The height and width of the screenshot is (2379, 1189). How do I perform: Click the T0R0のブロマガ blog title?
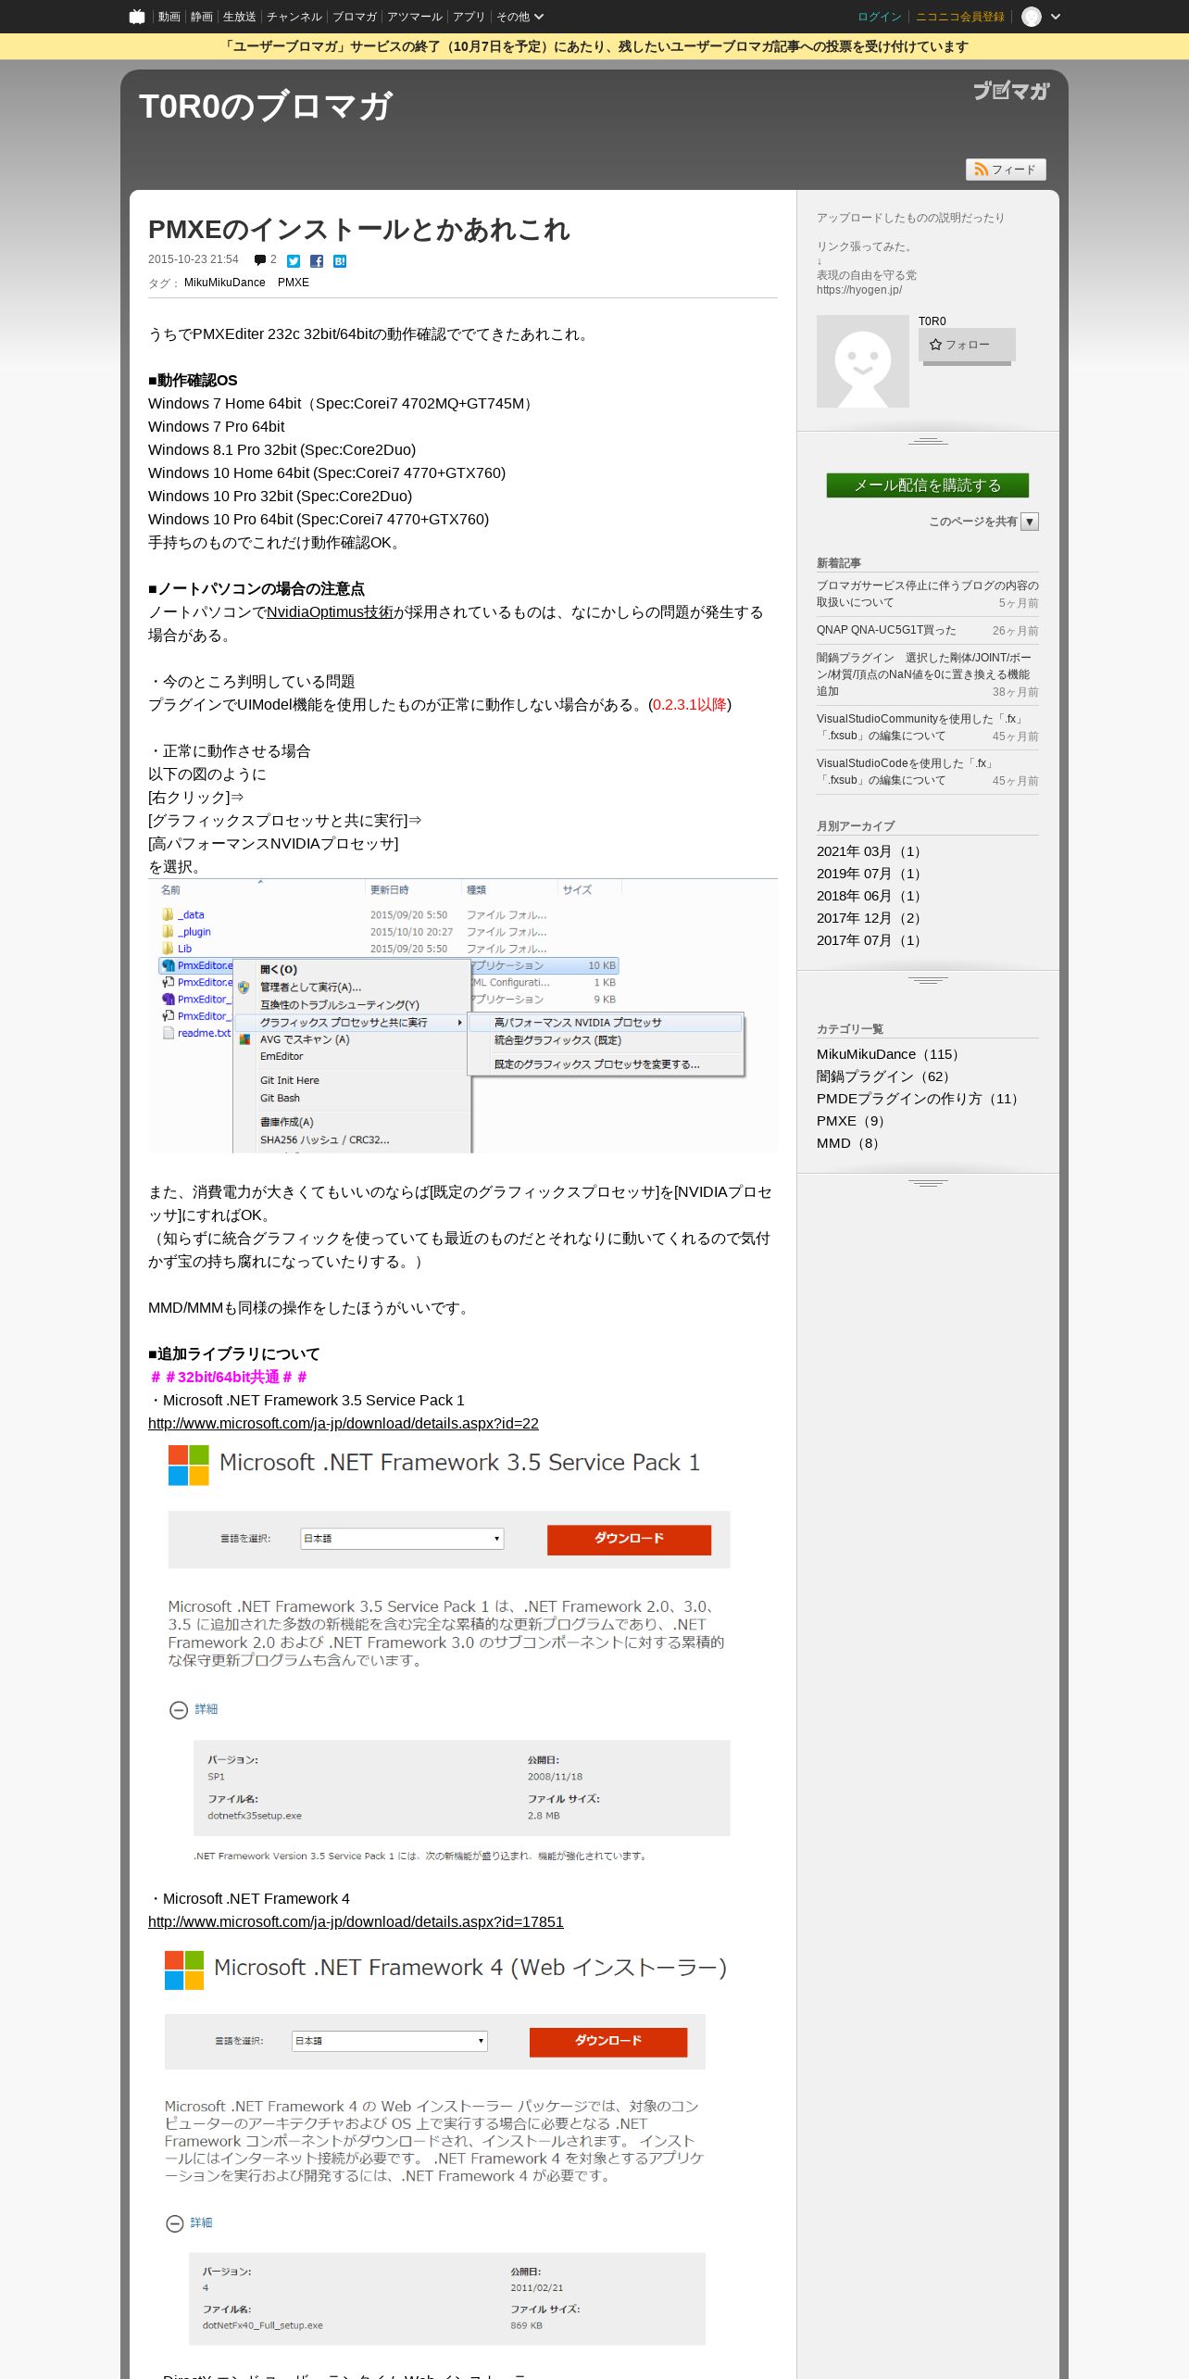point(266,107)
